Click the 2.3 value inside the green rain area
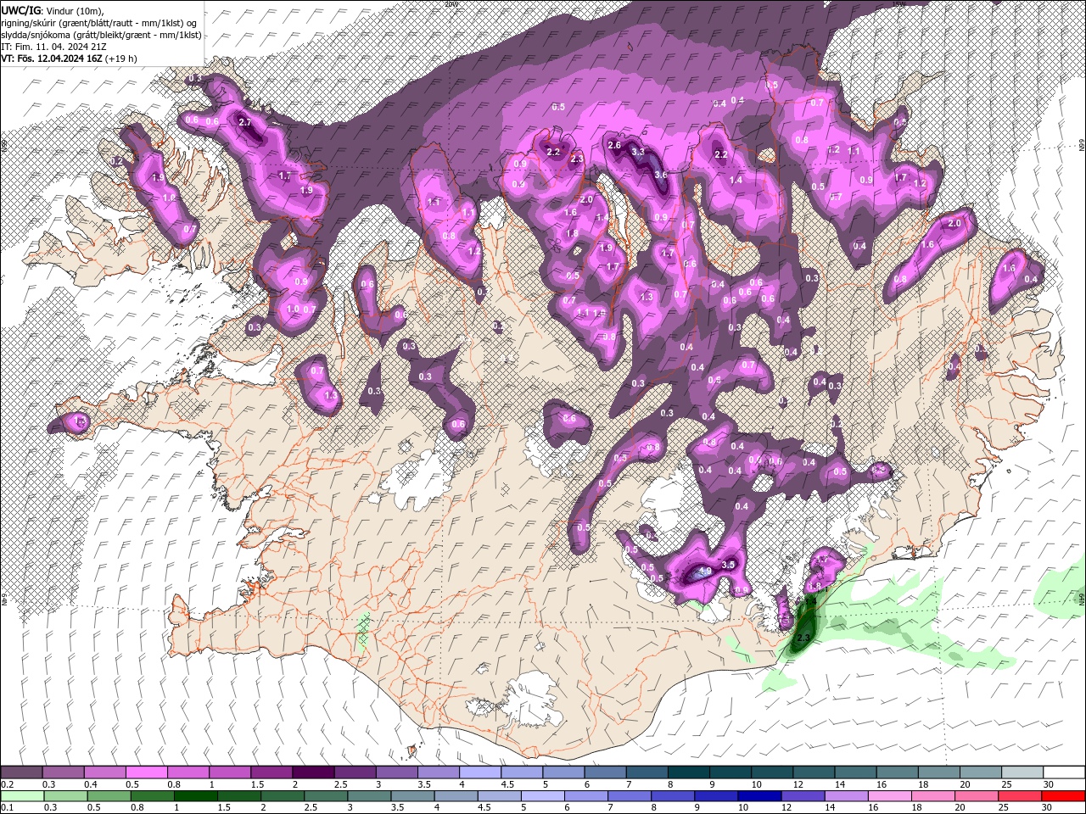The height and width of the screenshot is (814, 1086). click(x=804, y=637)
